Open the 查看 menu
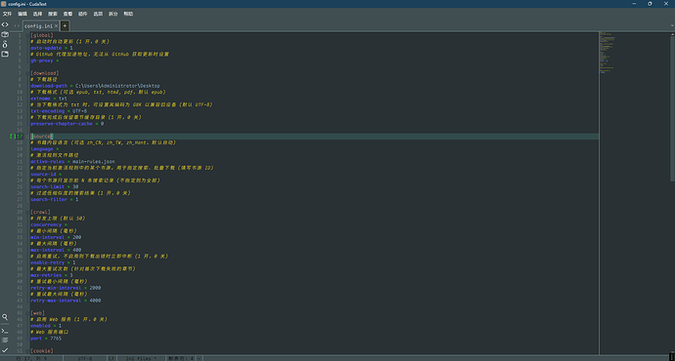Viewport: 675px width, 361px height. [67, 14]
